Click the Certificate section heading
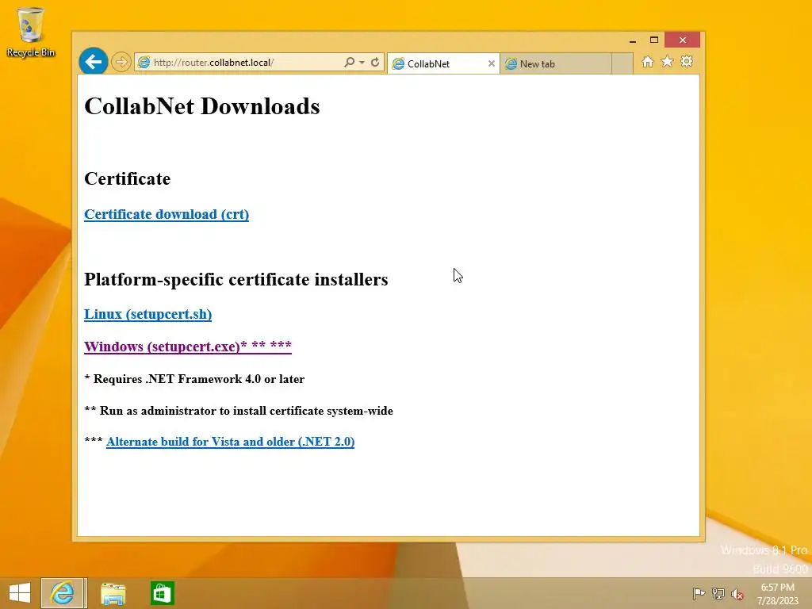Screen dimensions: 812x609 pos(128,178)
